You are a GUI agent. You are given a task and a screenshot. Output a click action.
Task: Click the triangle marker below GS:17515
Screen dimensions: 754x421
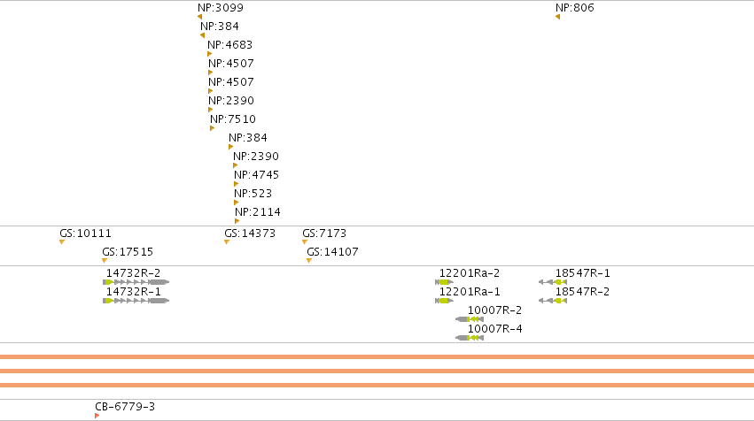pyautogui.click(x=105, y=261)
